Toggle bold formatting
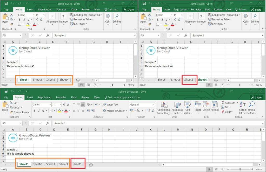Image resolution: width=266 pixels, height=172 pixels. (35, 111)
